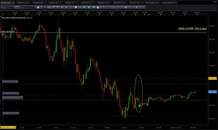
Task: Click the 15:00 marker on the top time scale
Action: click(63, 13)
